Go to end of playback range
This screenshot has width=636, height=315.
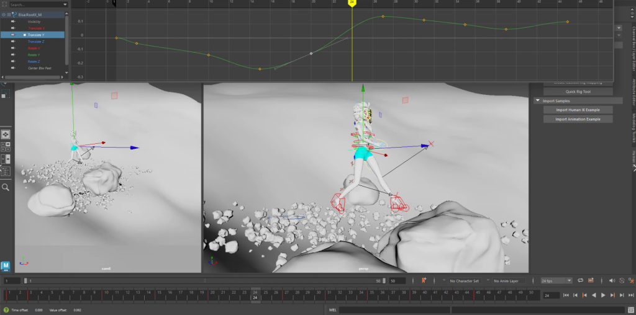[x=632, y=295]
